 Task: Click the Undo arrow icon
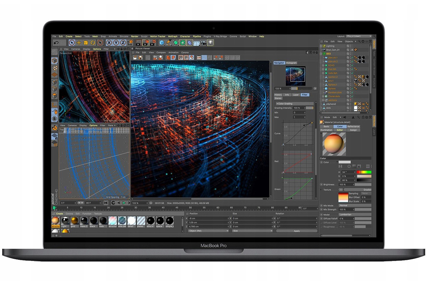[56, 43]
